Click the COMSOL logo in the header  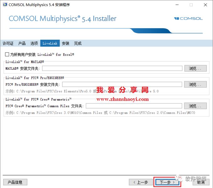pos(189,18)
